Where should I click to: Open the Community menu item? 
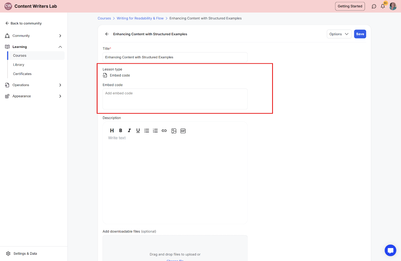tap(21, 36)
